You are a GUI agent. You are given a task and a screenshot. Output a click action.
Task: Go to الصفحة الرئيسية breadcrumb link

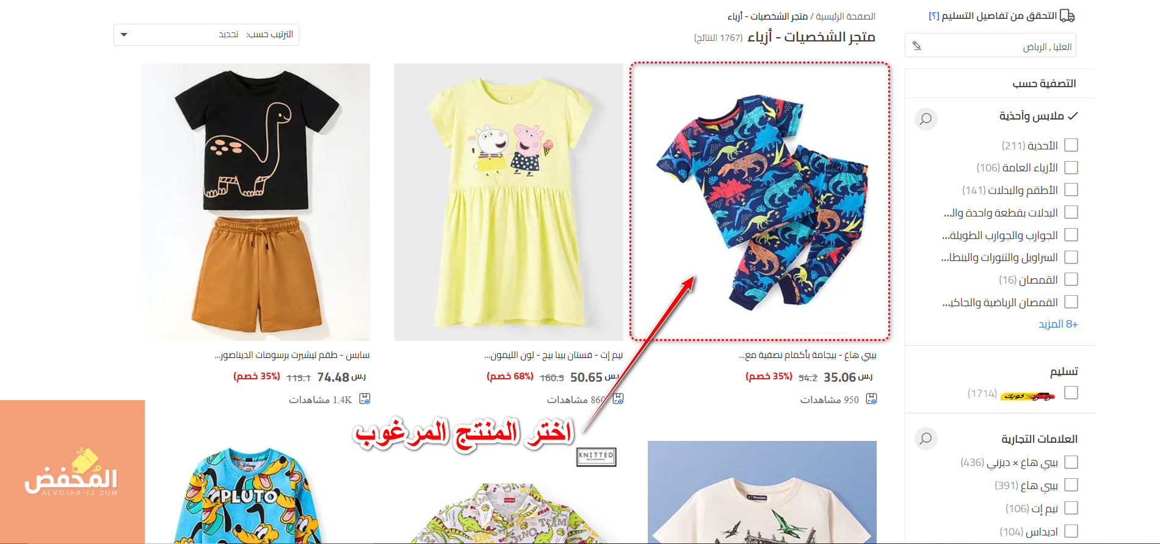[x=846, y=16]
